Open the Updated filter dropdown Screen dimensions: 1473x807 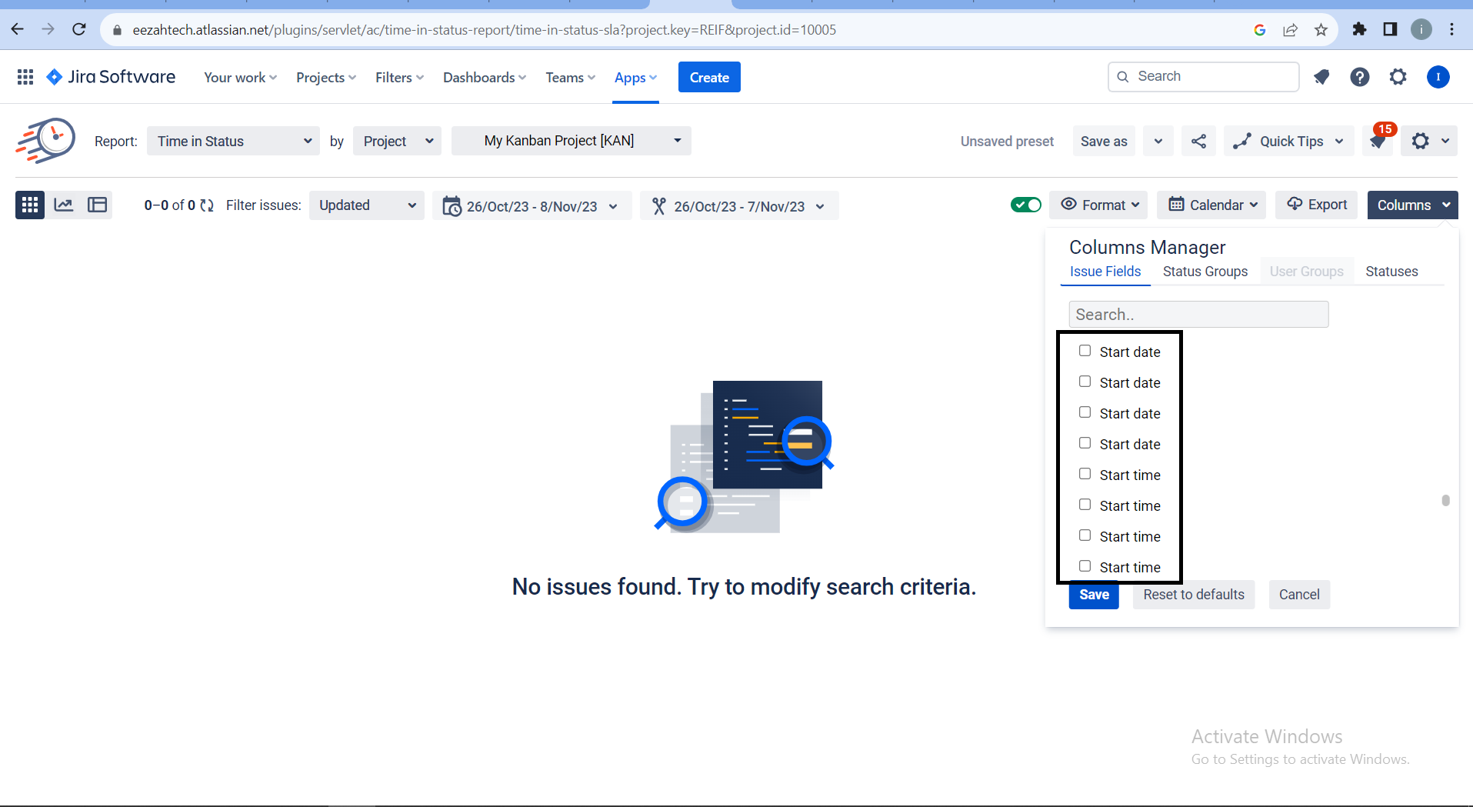coord(366,205)
